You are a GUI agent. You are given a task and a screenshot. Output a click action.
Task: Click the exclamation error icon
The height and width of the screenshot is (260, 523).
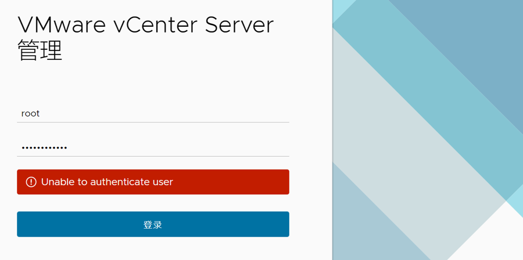pos(31,182)
